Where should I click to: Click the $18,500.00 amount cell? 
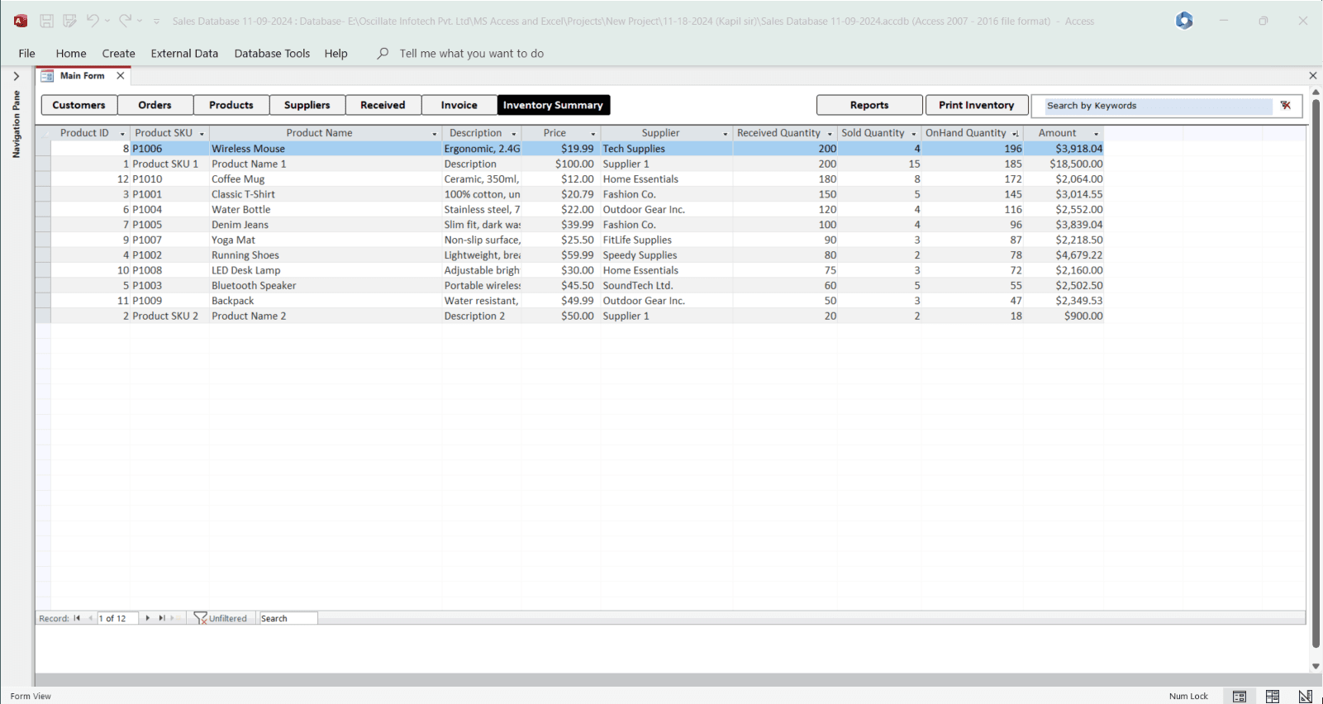1064,164
